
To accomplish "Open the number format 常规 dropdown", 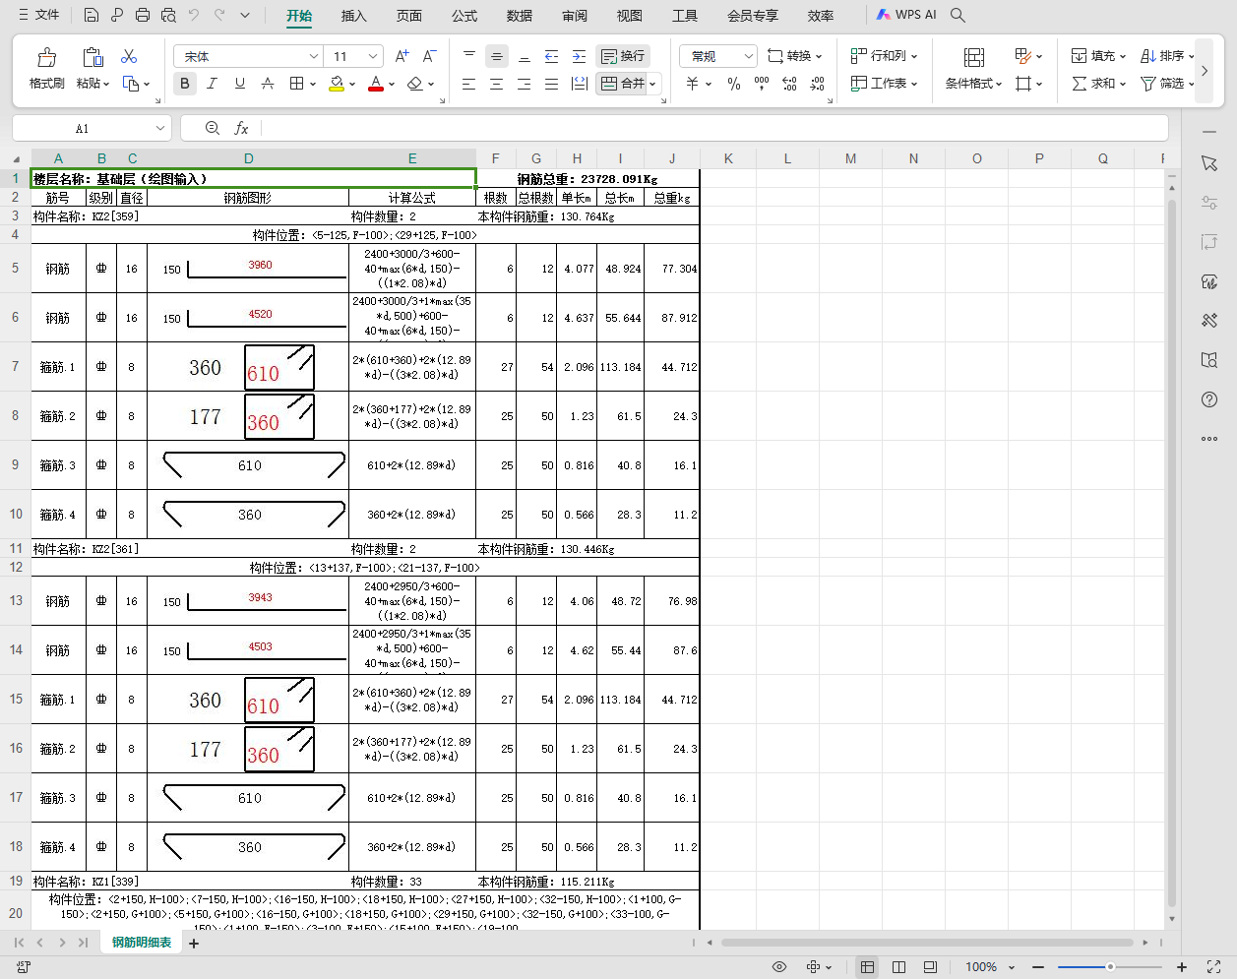I will pyautogui.click(x=749, y=56).
